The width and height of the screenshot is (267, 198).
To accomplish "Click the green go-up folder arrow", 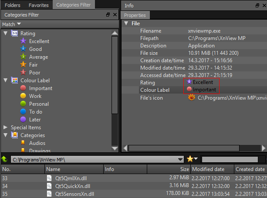I will point(4,159).
